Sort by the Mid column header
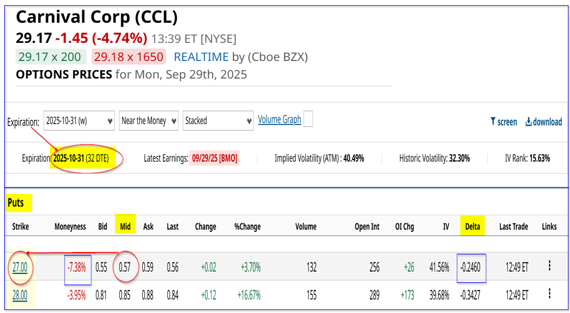The width and height of the screenshot is (570, 313). click(x=125, y=227)
